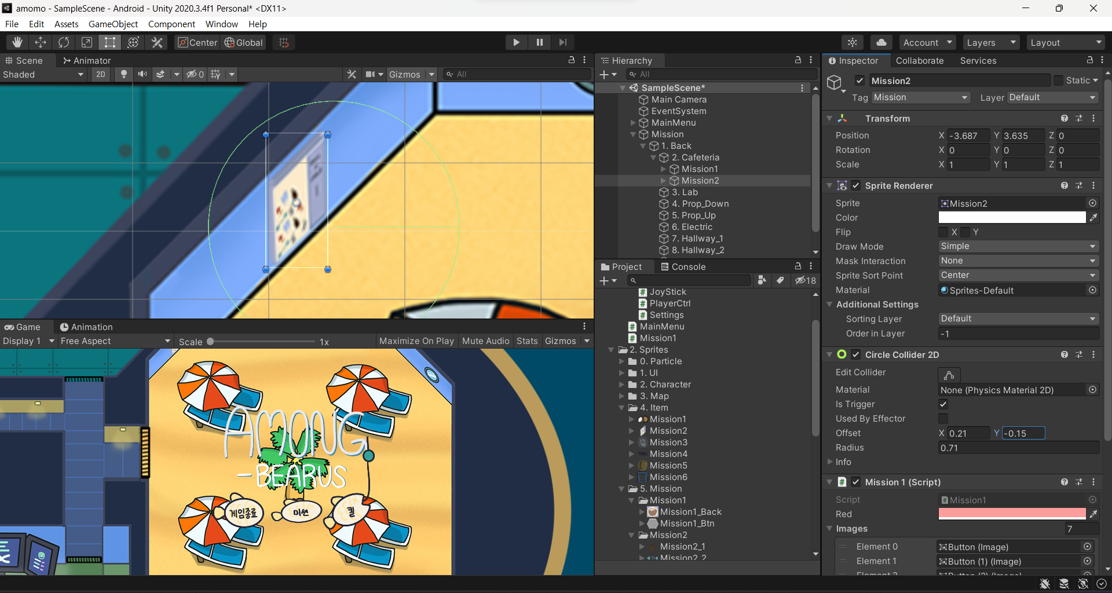Open scene camera settings icon
The image size is (1112, 593).
point(370,74)
